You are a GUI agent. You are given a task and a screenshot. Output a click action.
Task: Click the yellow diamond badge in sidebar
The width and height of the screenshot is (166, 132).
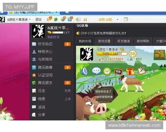click(50, 32)
